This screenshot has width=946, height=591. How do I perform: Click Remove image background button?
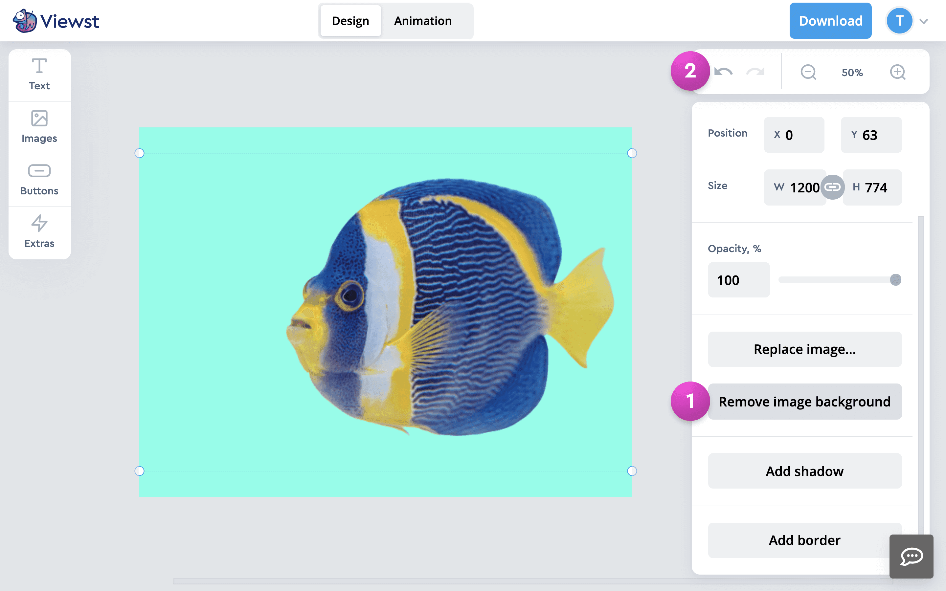click(x=804, y=402)
